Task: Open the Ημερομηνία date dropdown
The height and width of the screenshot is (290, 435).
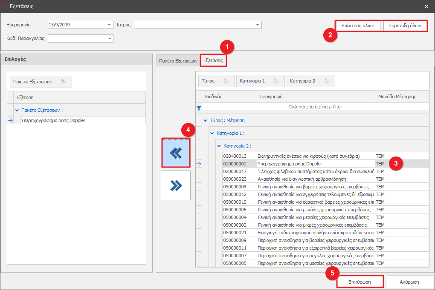Action: click(109, 25)
